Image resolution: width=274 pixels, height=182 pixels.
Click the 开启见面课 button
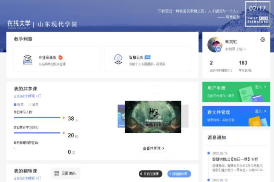(x=151, y=174)
